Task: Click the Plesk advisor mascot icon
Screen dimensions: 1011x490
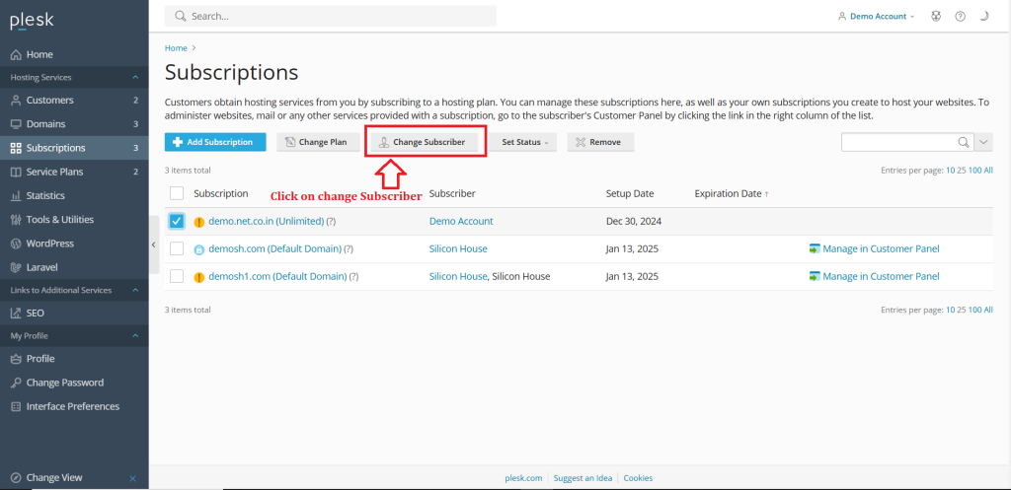Action: (x=936, y=17)
